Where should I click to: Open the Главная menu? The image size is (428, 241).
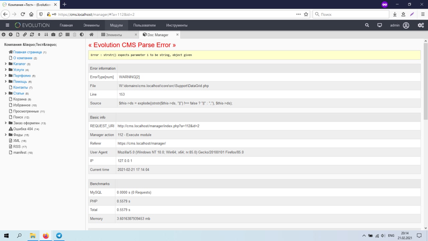point(66,25)
